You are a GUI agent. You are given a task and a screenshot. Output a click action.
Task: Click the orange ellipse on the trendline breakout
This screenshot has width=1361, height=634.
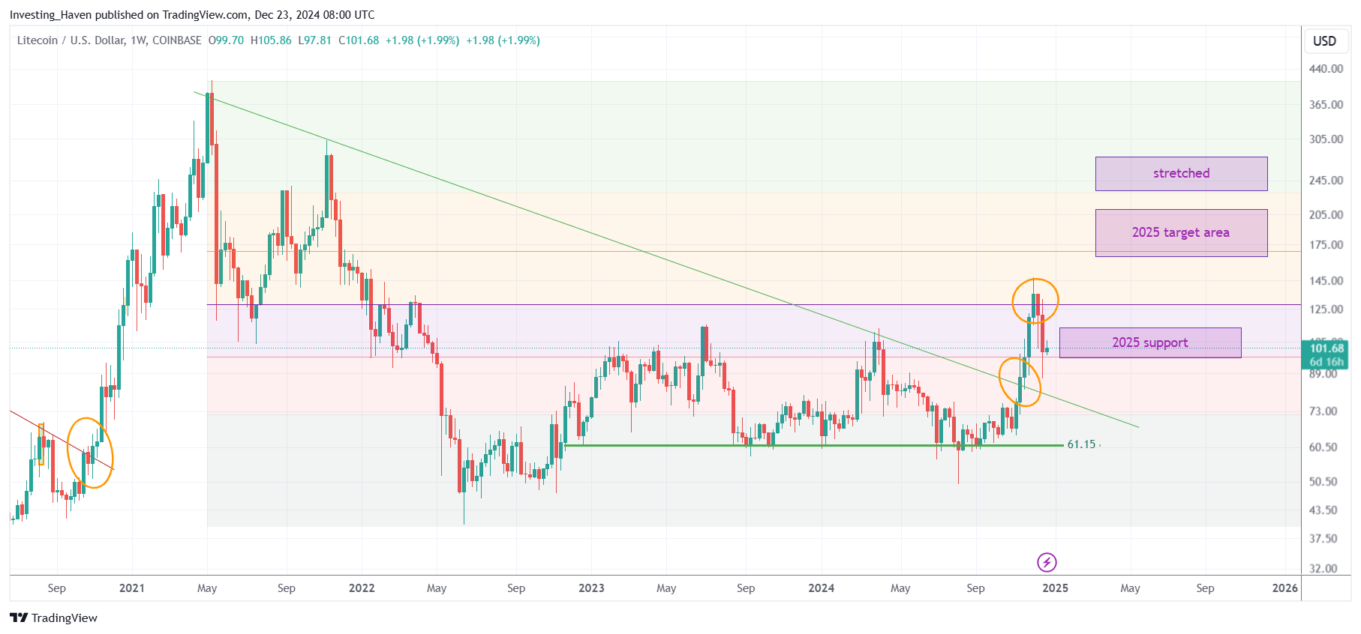[1020, 382]
